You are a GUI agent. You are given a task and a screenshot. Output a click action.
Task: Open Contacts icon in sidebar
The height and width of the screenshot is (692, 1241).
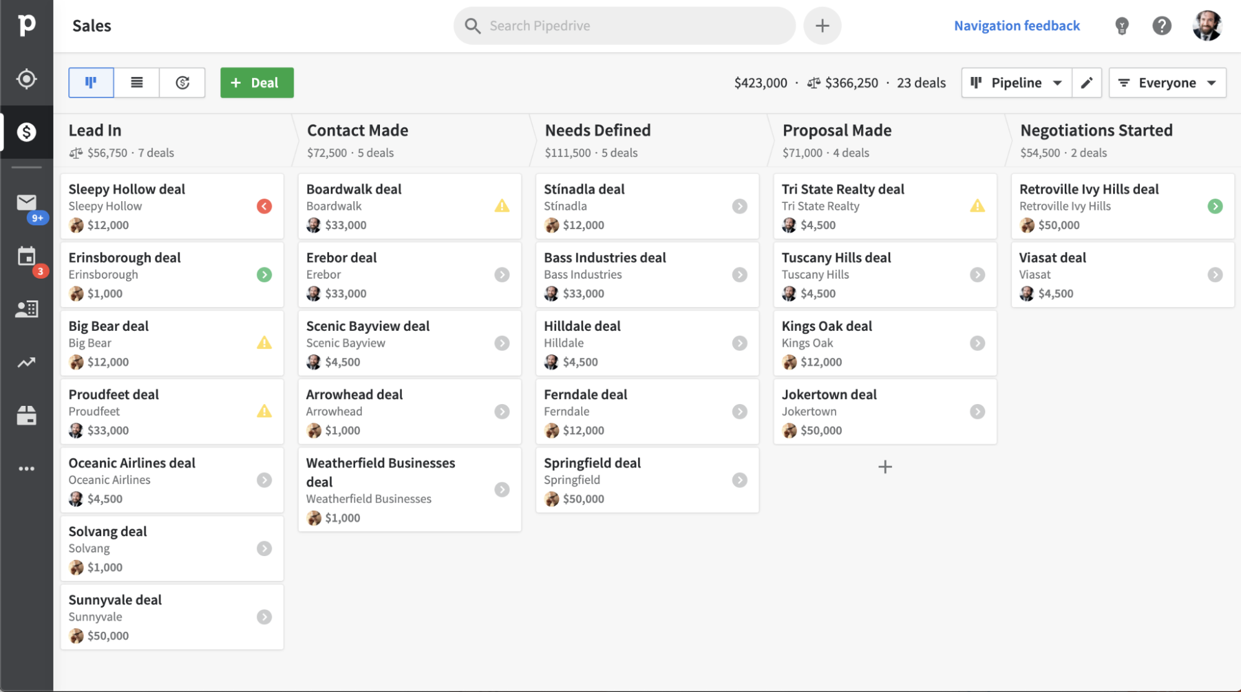pyautogui.click(x=26, y=309)
